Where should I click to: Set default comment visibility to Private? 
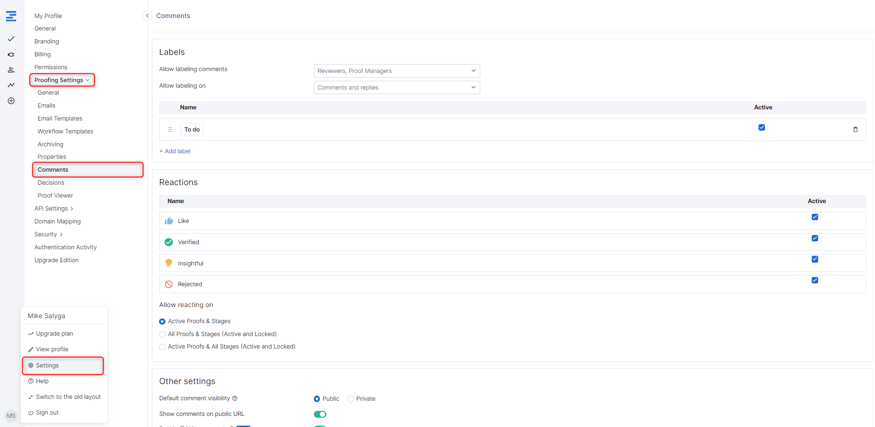pyautogui.click(x=351, y=399)
